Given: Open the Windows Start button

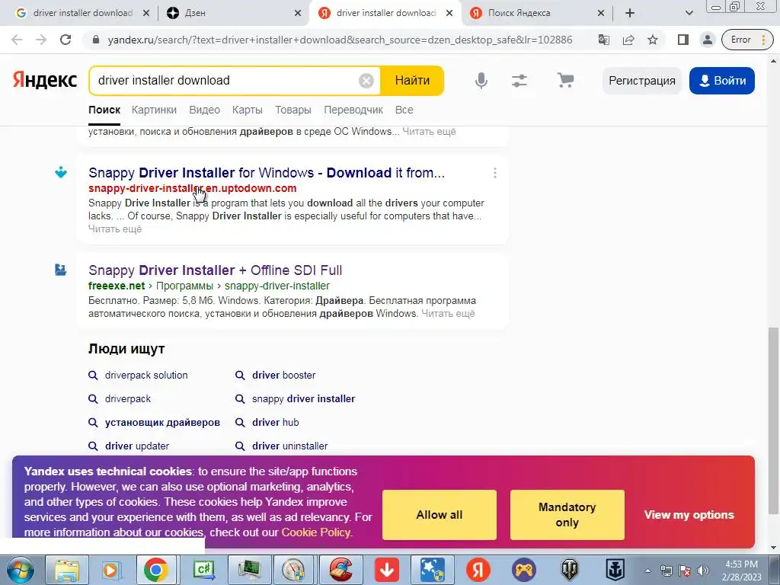Looking at the screenshot, I should [20, 570].
